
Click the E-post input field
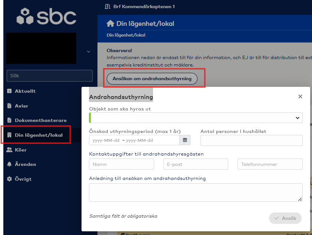point(196,164)
